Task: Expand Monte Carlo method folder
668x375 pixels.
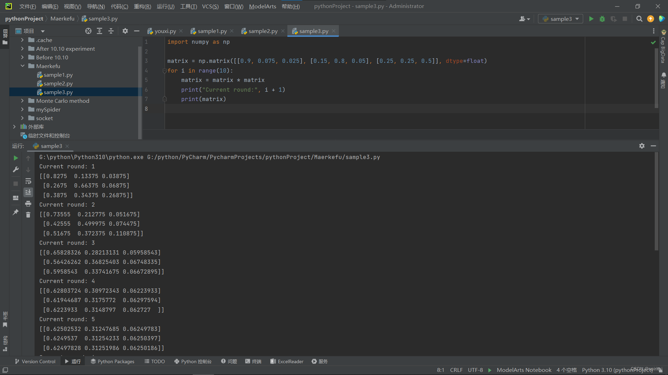Action: pos(22,101)
